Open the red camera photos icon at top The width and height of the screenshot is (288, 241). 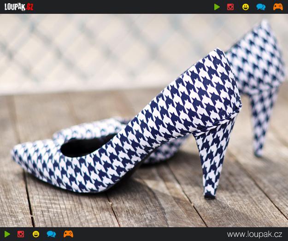coord(230,7)
